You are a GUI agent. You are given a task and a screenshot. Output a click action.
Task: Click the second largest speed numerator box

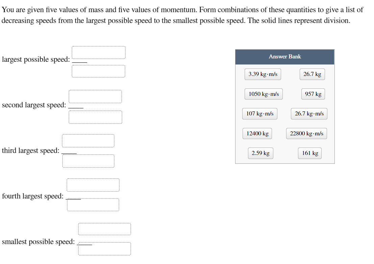(x=95, y=97)
